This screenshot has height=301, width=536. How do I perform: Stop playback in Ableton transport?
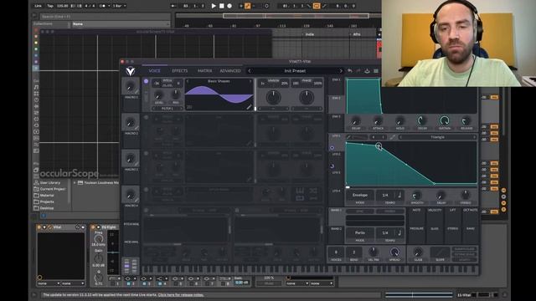click(x=221, y=6)
